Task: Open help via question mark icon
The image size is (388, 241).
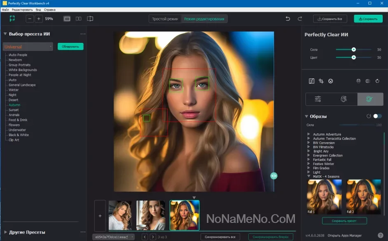Action: point(380,235)
